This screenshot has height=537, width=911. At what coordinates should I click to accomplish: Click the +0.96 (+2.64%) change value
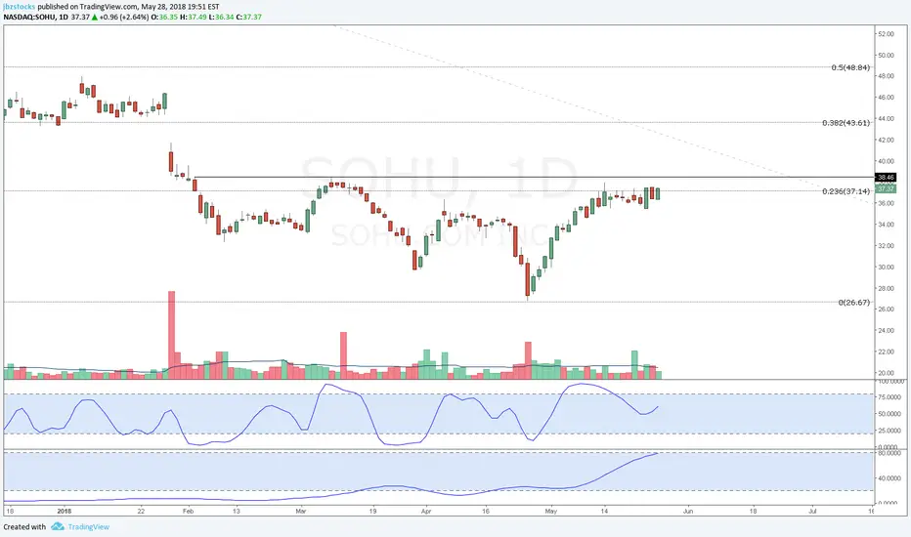click(124, 17)
